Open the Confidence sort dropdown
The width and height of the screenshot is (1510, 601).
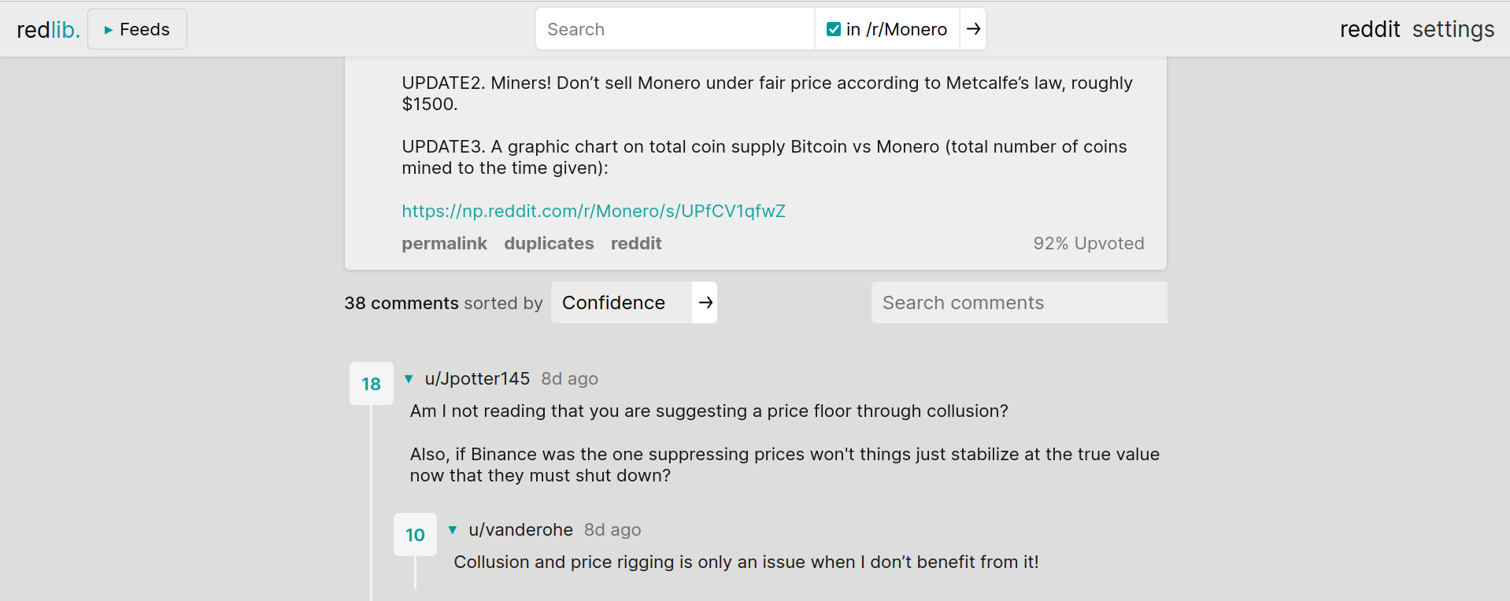[x=620, y=303]
